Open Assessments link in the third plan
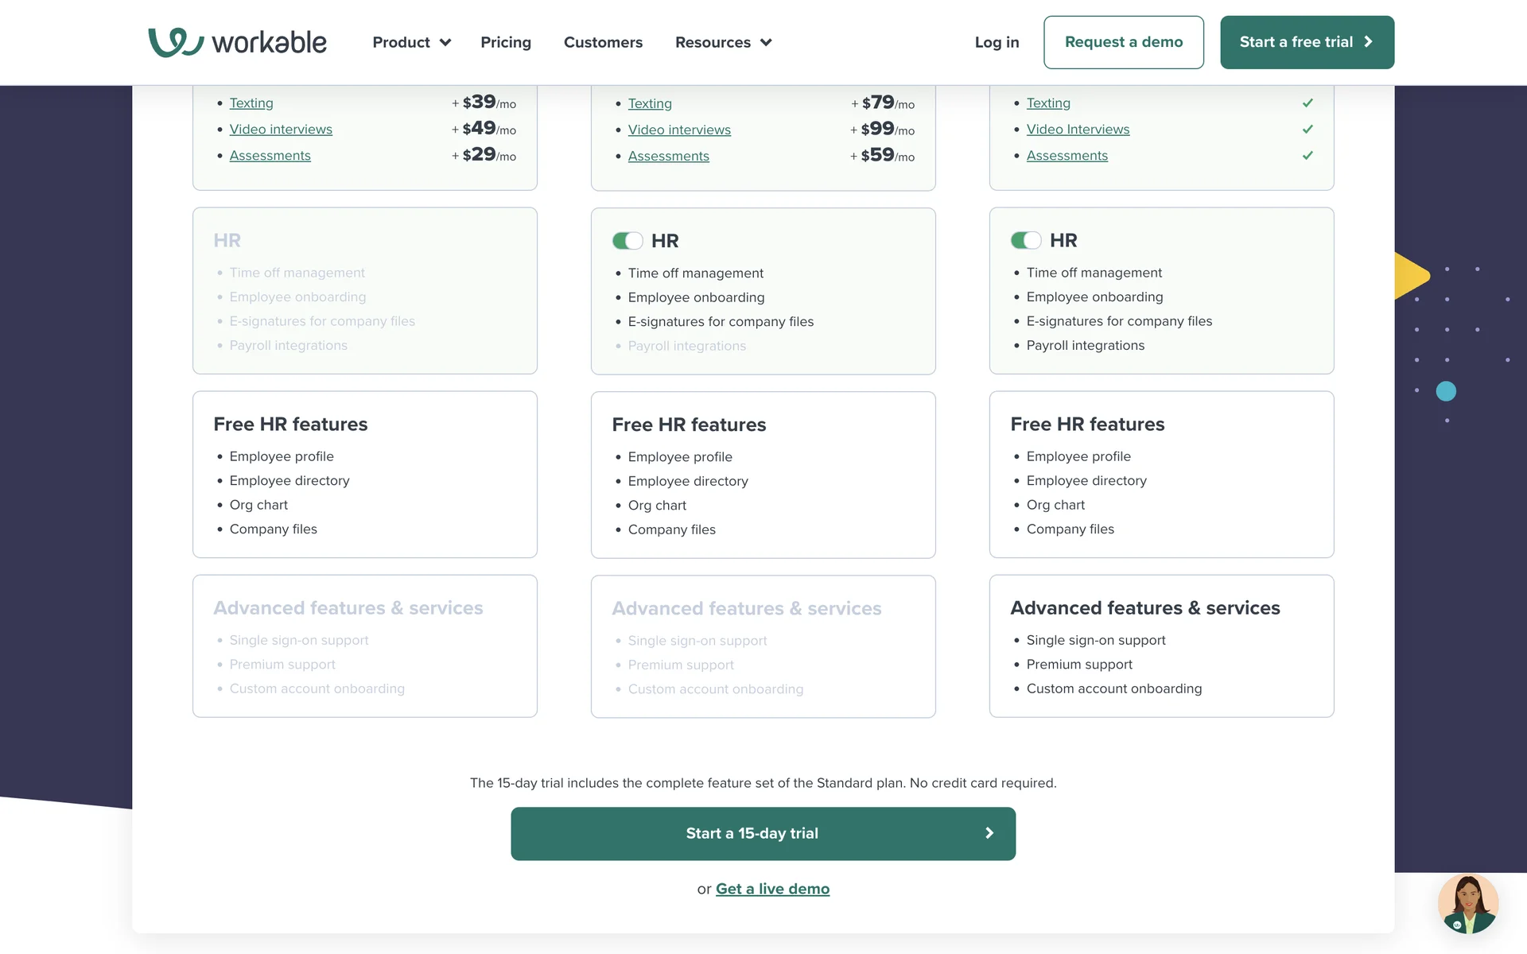Screen dimensions: 1527x954 (1067, 156)
